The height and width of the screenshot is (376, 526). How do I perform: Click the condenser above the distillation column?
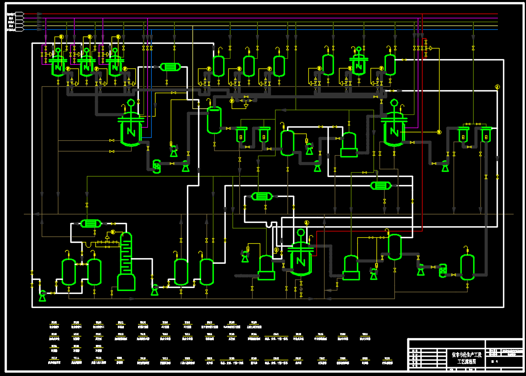(90, 224)
